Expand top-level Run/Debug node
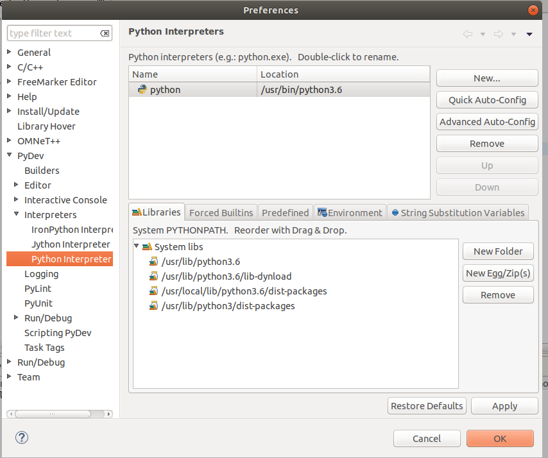The image size is (548, 458). [x=10, y=362]
